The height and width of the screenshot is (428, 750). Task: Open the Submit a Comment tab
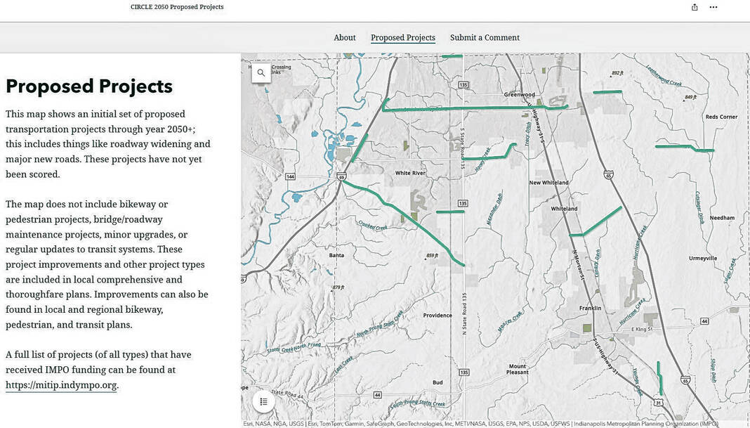[x=485, y=38]
